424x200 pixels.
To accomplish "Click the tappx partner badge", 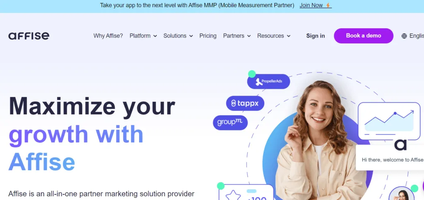I will [245, 103].
